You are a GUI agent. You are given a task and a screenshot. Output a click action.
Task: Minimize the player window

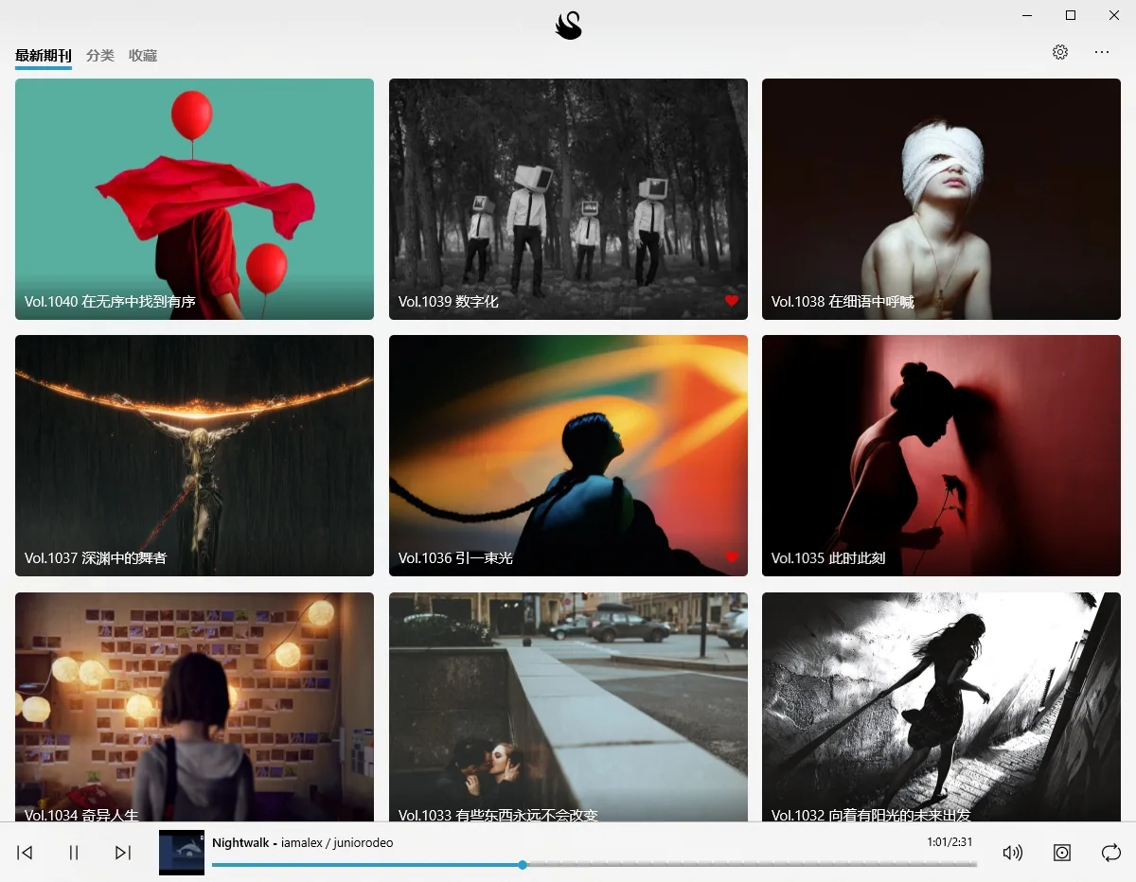tap(1027, 15)
